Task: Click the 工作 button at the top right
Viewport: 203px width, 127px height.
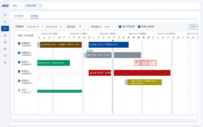Action: click(x=194, y=27)
